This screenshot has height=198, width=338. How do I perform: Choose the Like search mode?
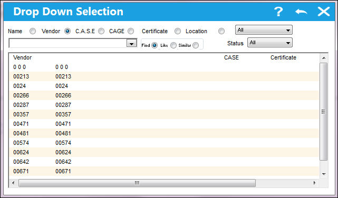click(x=173, y=45)
